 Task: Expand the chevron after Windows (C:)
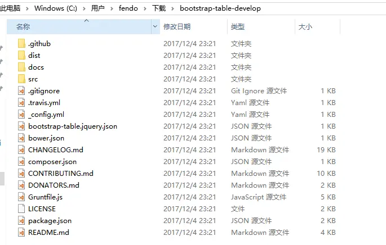tap(84, 8)
